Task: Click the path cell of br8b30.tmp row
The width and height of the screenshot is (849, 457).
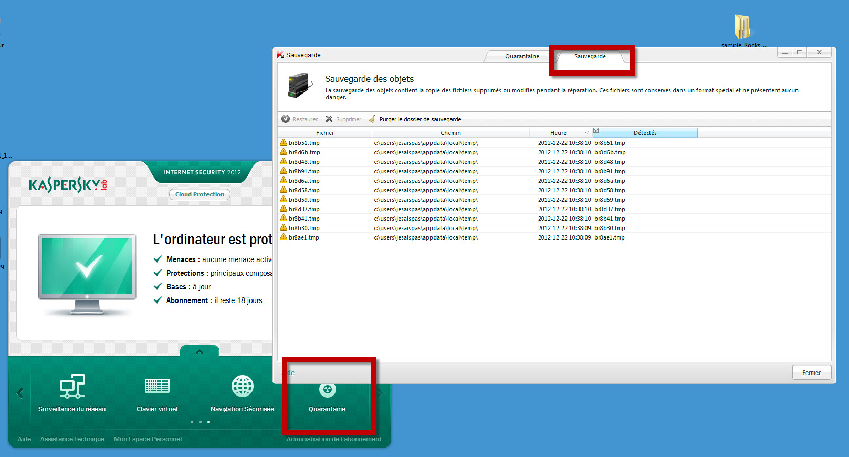Action: click(426, 228)
